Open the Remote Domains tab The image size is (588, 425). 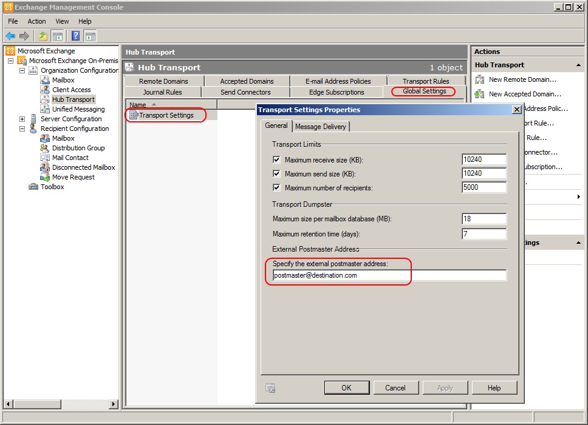click(163, 81)
